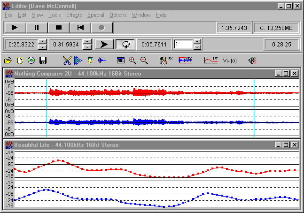Viewport: 304px width, 213px height.
Task: Click the open folder icon
Action: 8,60
